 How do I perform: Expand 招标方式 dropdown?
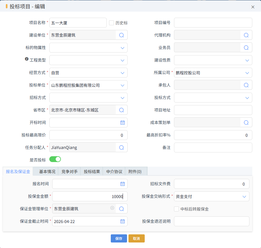pyautogui.click(x=122, y=98)
